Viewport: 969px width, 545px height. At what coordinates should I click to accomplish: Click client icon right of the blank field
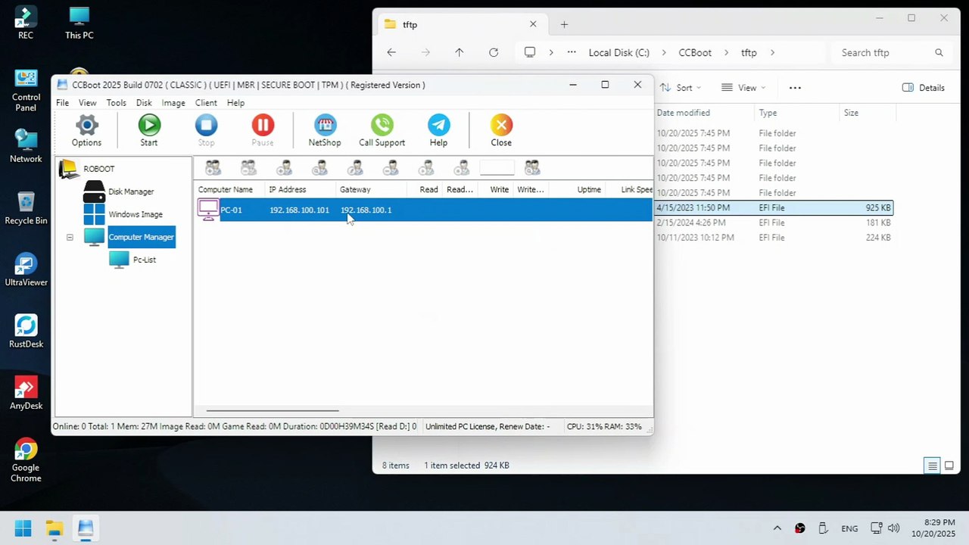533,168
